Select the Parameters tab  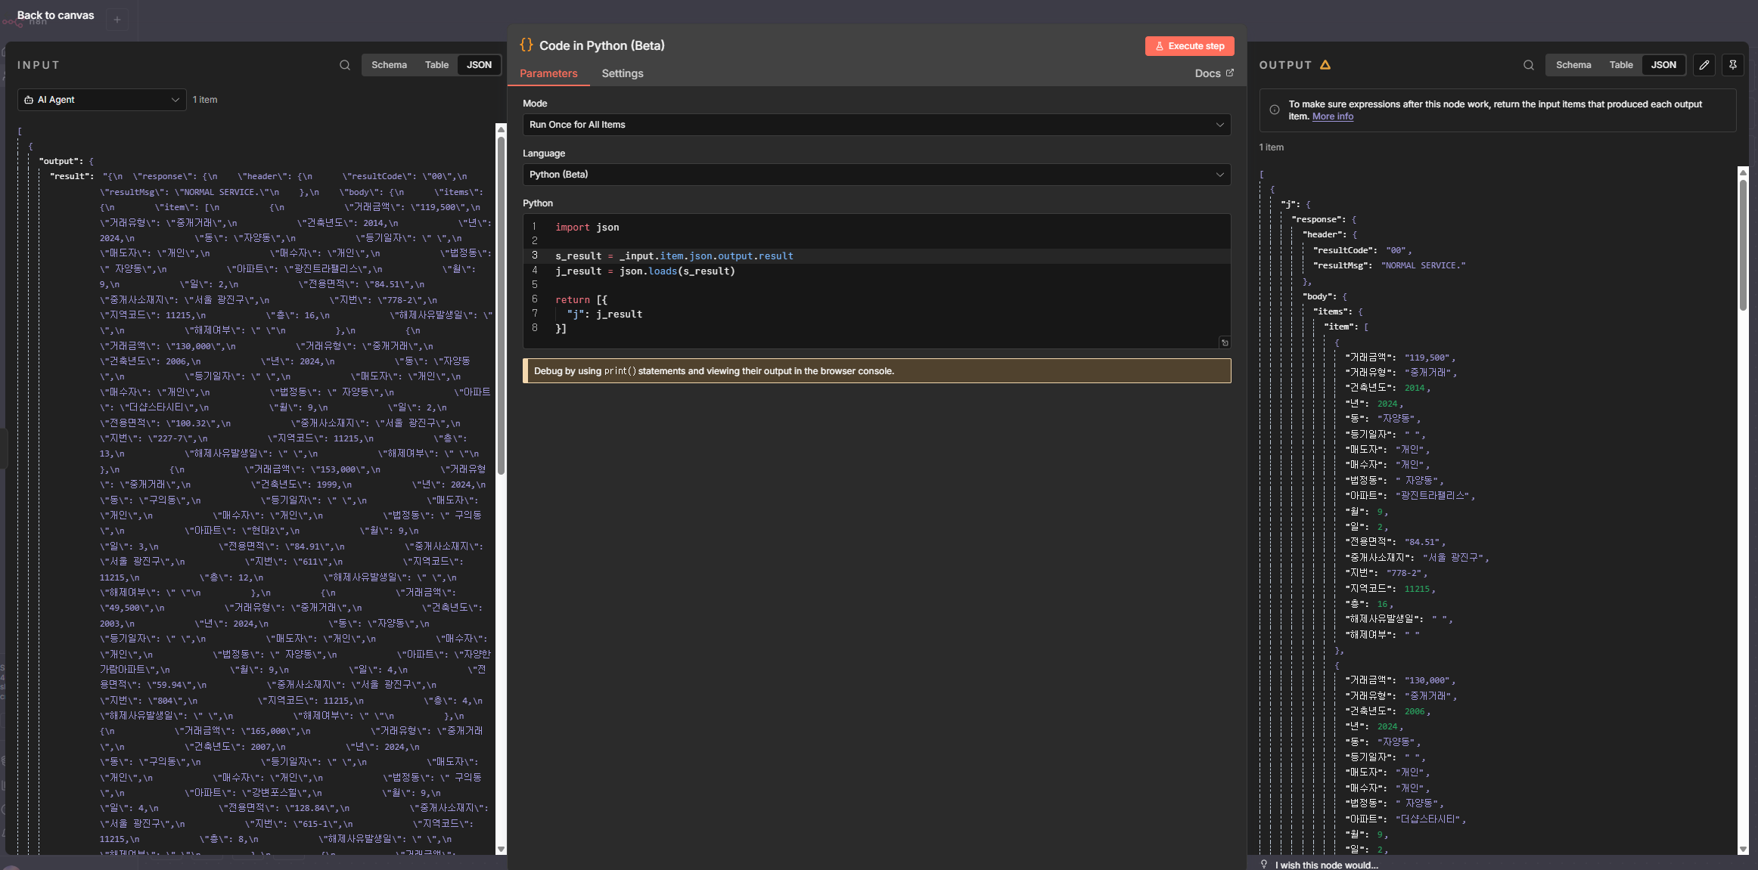(548, 73)
